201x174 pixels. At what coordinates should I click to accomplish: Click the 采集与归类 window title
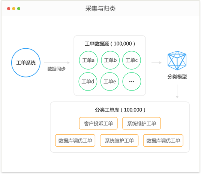click(x=100, y=9)
